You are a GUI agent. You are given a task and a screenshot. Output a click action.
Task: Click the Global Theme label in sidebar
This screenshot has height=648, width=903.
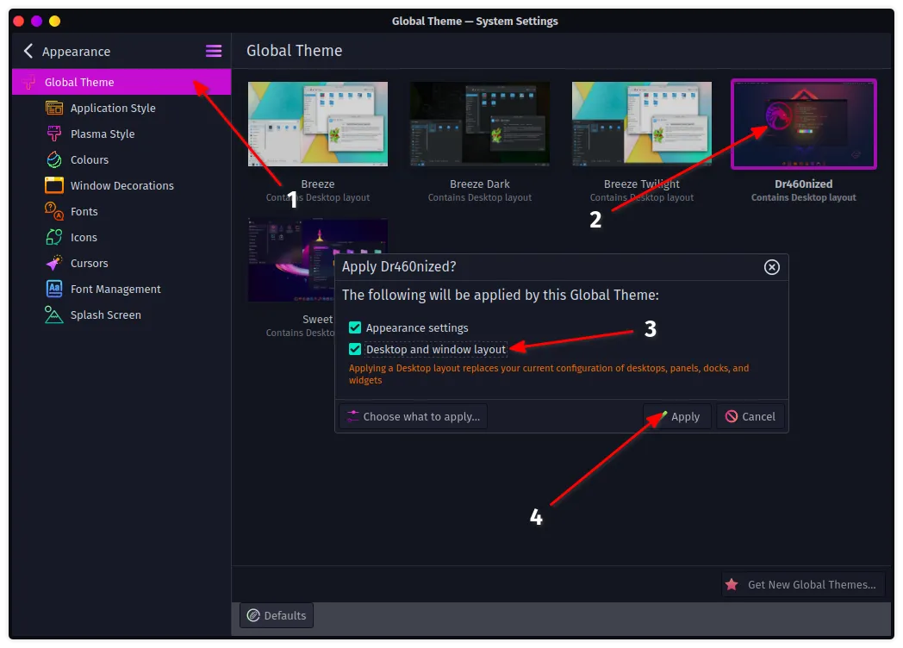[x=79, y=83]
